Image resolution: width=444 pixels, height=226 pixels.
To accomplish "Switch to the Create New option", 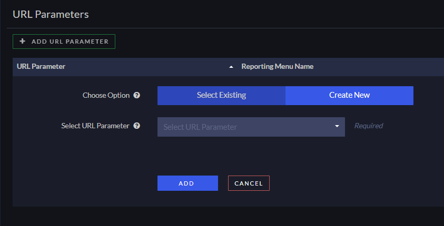I will click(x=349, y=96).
